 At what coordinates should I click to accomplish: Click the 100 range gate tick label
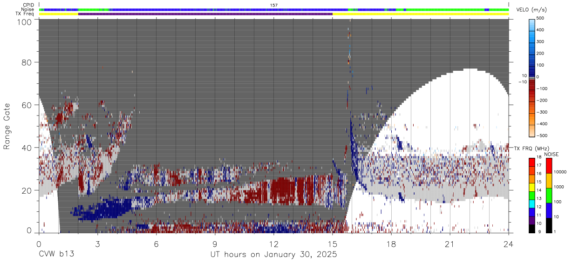[x=24, y=21]
